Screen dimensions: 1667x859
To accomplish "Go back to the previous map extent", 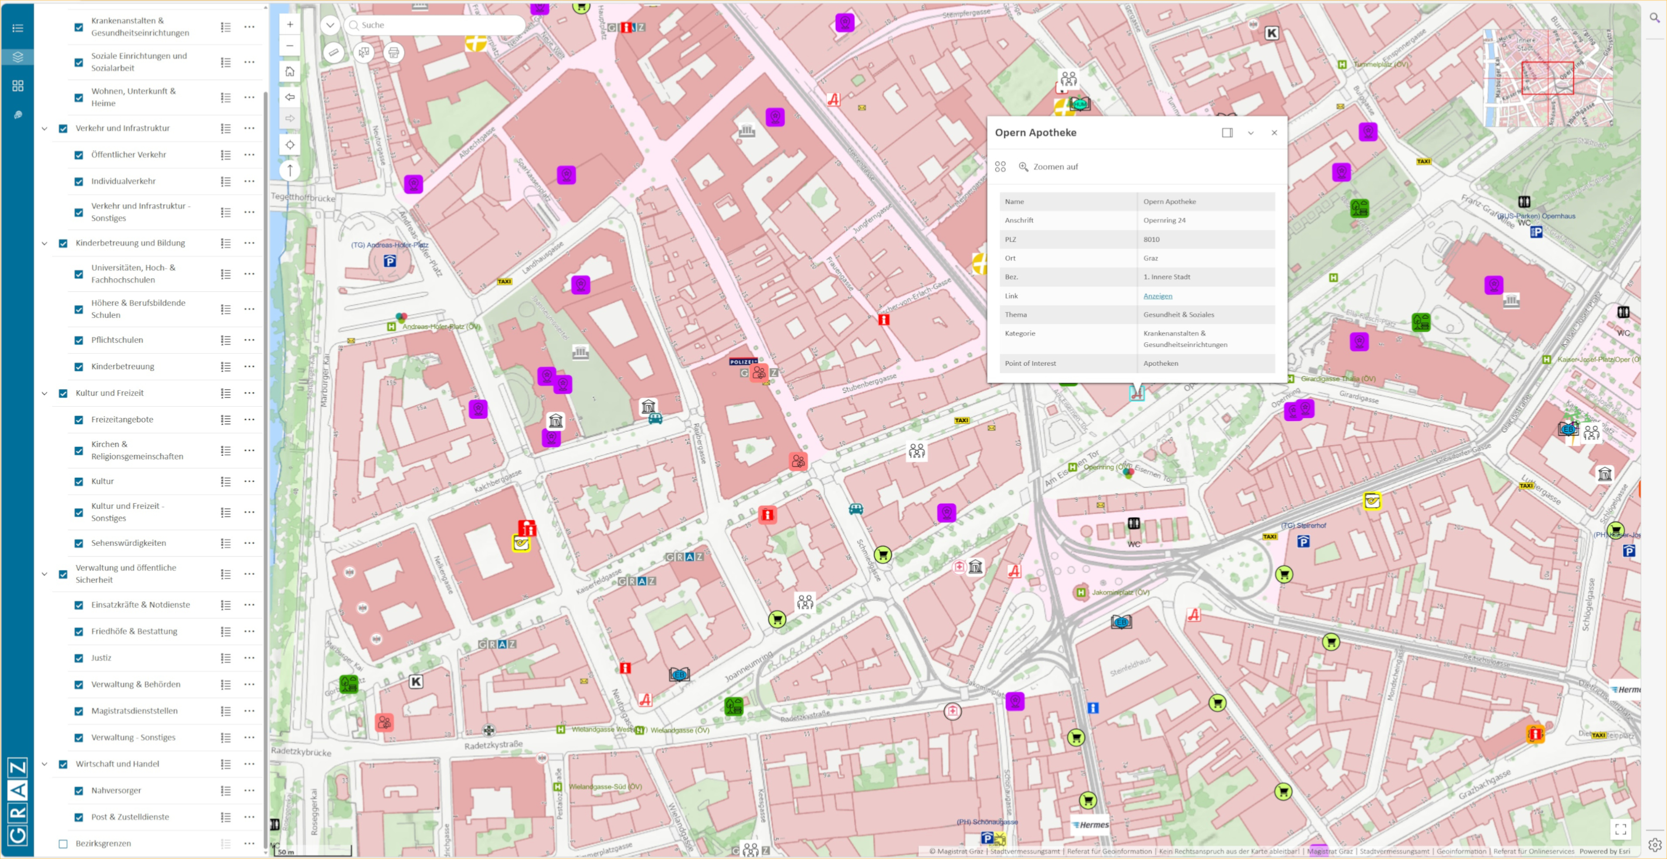I will click(x=290, y=97).
